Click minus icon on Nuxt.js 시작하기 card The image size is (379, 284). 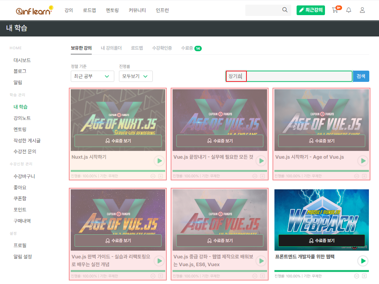coord(153,176)
